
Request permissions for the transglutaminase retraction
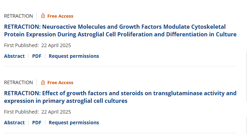pos(74,123)
